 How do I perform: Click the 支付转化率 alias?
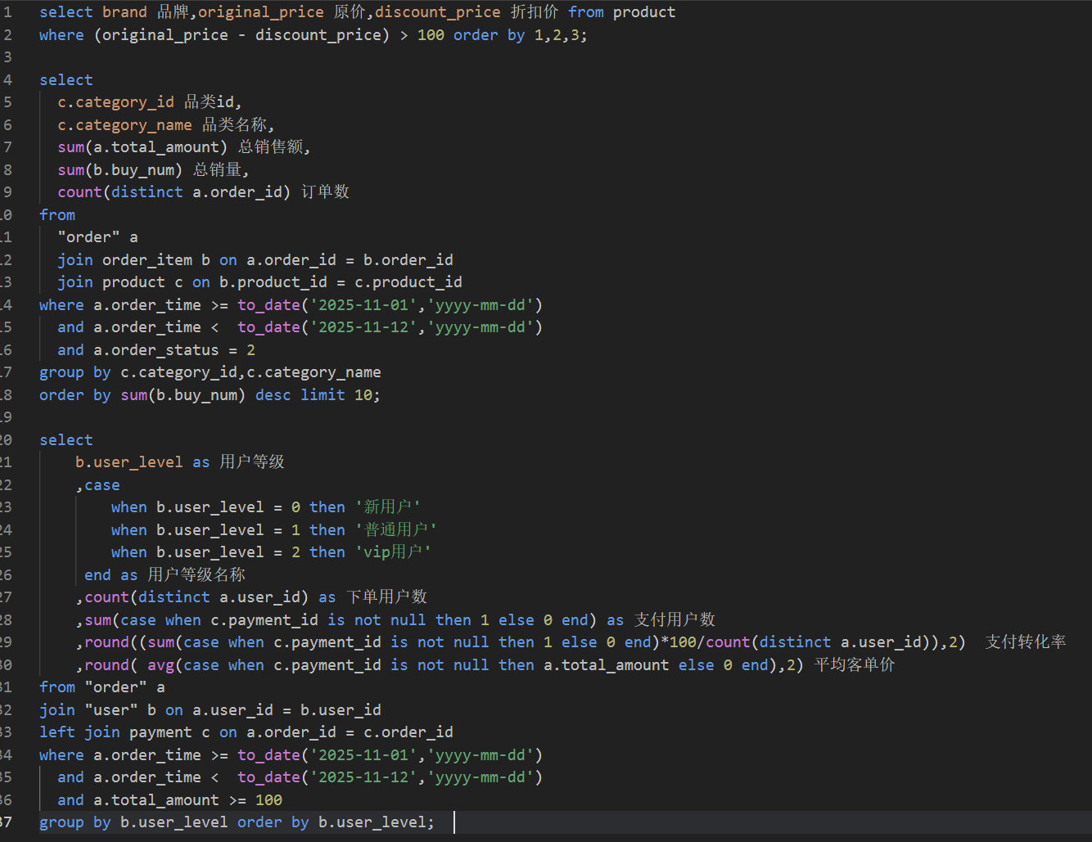(1026, 642)
